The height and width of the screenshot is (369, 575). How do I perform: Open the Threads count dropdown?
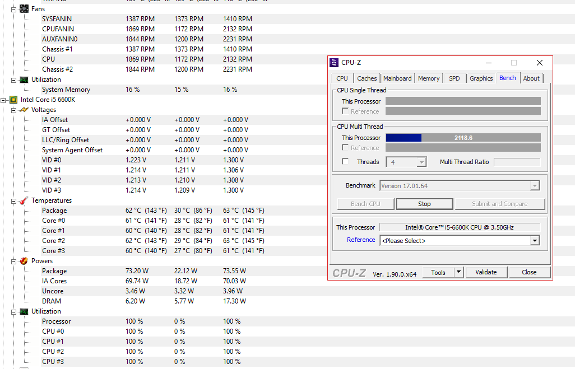(421, 162)
